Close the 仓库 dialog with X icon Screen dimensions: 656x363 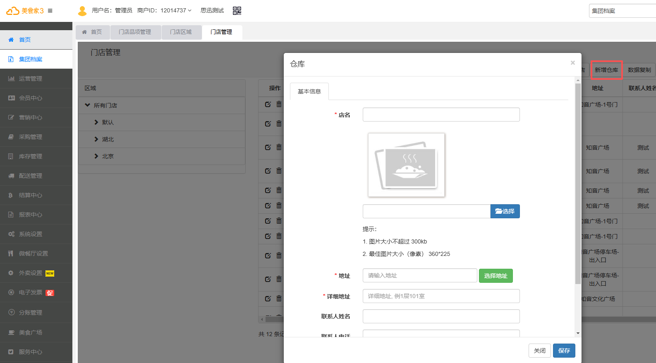pos(572,63)
